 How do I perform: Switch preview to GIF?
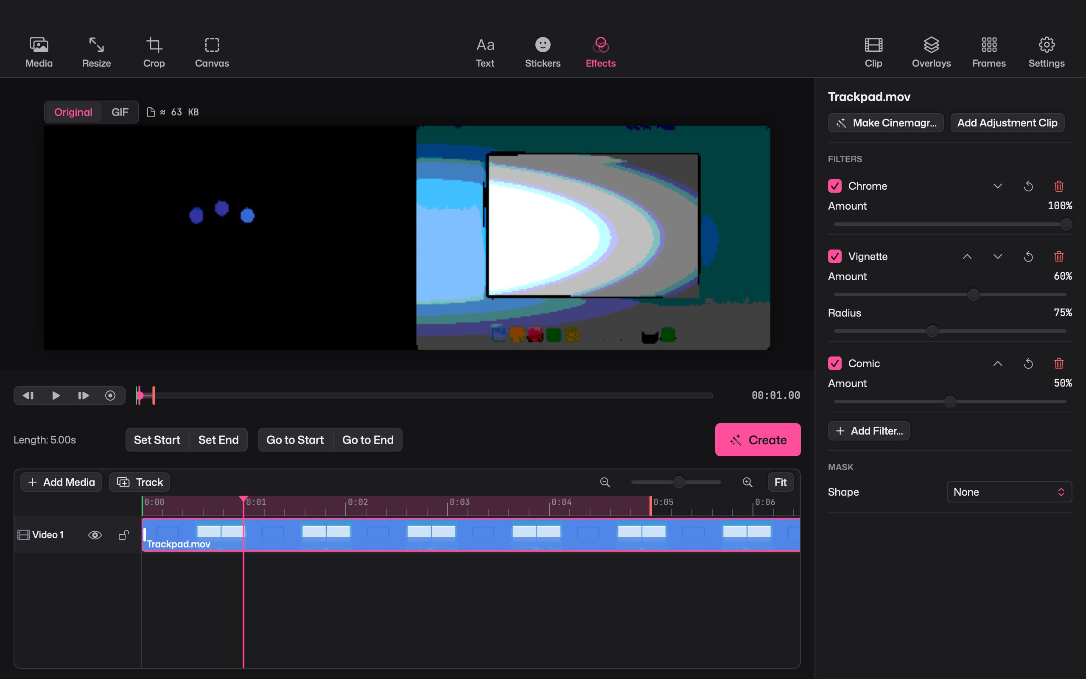(x=120, y=112)
